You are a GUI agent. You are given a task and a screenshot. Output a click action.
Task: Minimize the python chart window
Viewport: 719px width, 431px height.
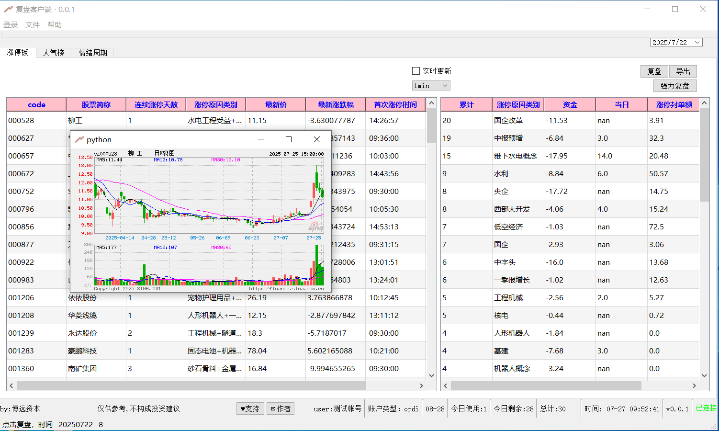pos(261,139)
